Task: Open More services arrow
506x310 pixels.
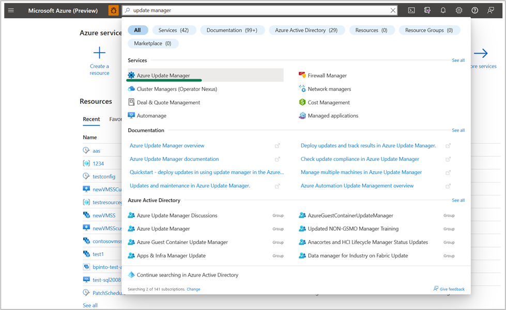Action: (x=481, y=54)
